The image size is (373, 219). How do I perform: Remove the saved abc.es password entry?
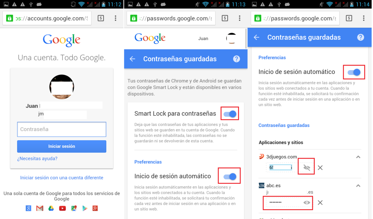click(320, 203)
